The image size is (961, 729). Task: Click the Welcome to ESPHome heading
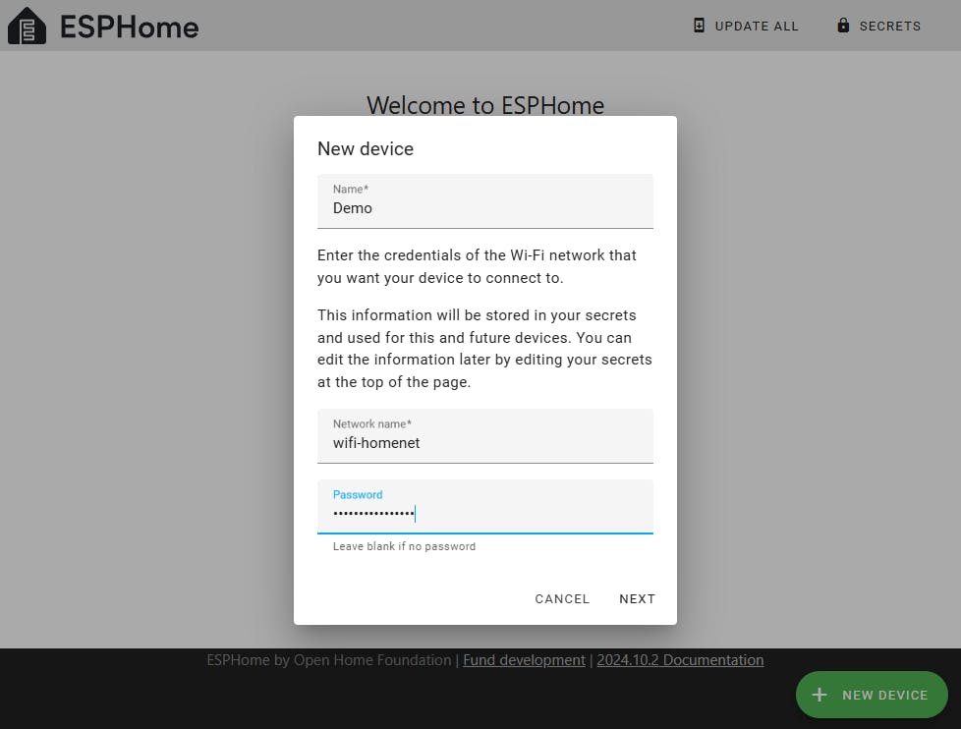(485, 105)
